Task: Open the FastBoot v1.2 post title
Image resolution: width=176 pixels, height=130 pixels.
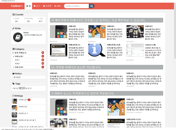Action: tap(150, 45)
